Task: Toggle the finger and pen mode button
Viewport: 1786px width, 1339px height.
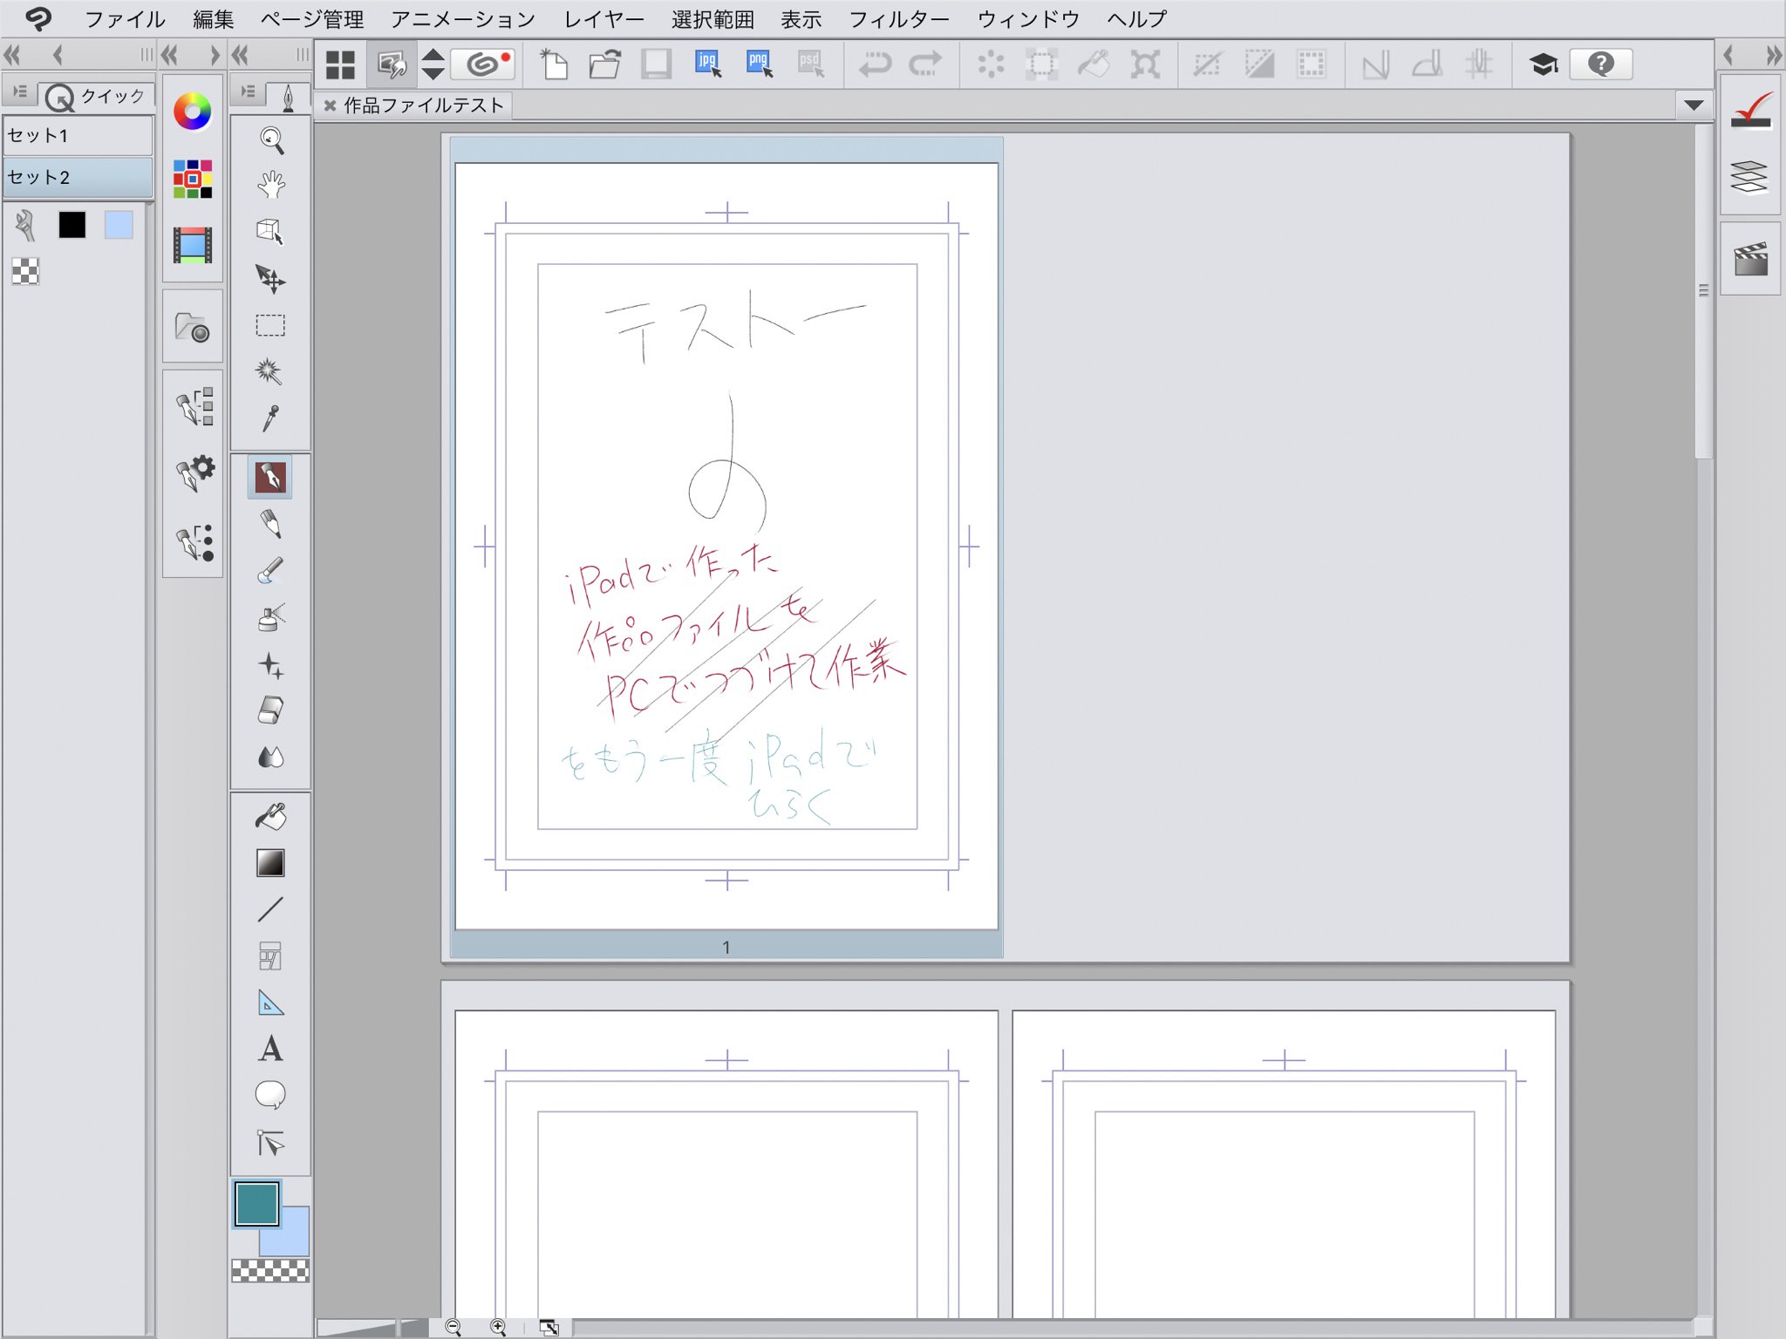Action: click(392, 64)
